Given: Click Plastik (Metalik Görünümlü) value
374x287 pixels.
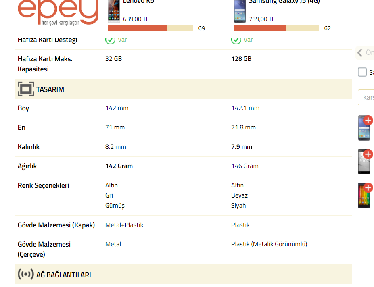Looking at the screenshot, I should click(x=269, y=244).
